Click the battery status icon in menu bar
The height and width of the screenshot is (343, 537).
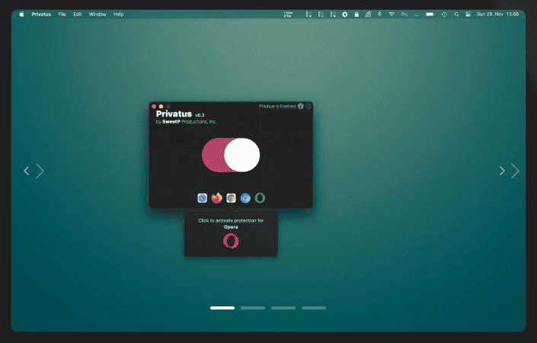[x=430, y=14]
